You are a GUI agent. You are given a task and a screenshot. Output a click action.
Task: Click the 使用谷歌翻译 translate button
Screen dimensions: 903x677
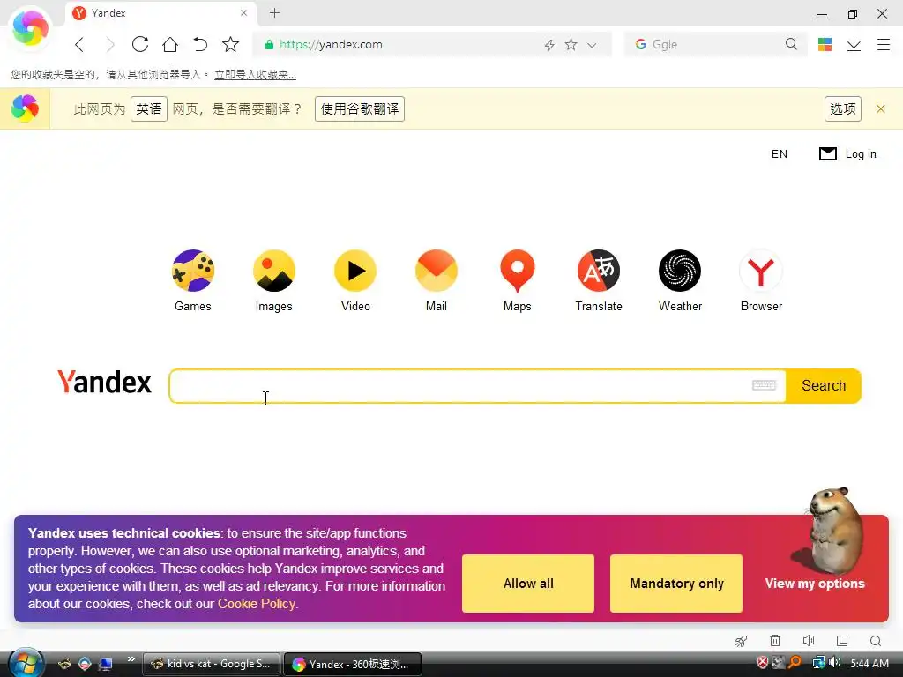(360, 108)
